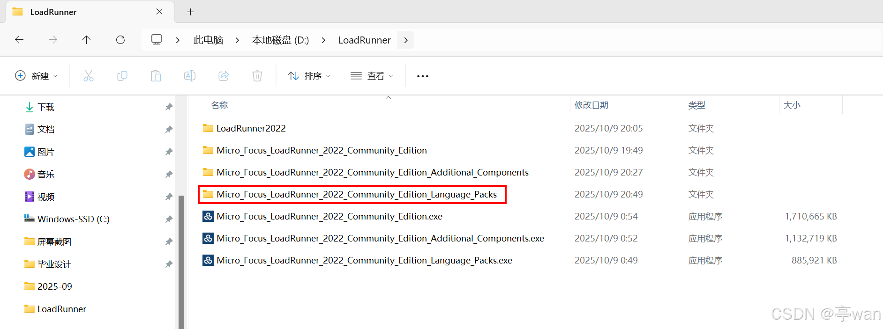Open the New (新建) menu

(x=37, y=76)
